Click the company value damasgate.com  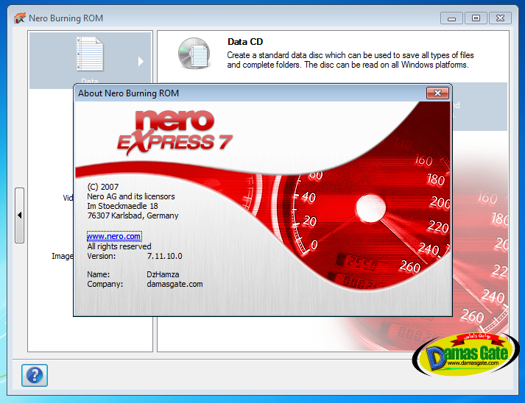point(175,285)
